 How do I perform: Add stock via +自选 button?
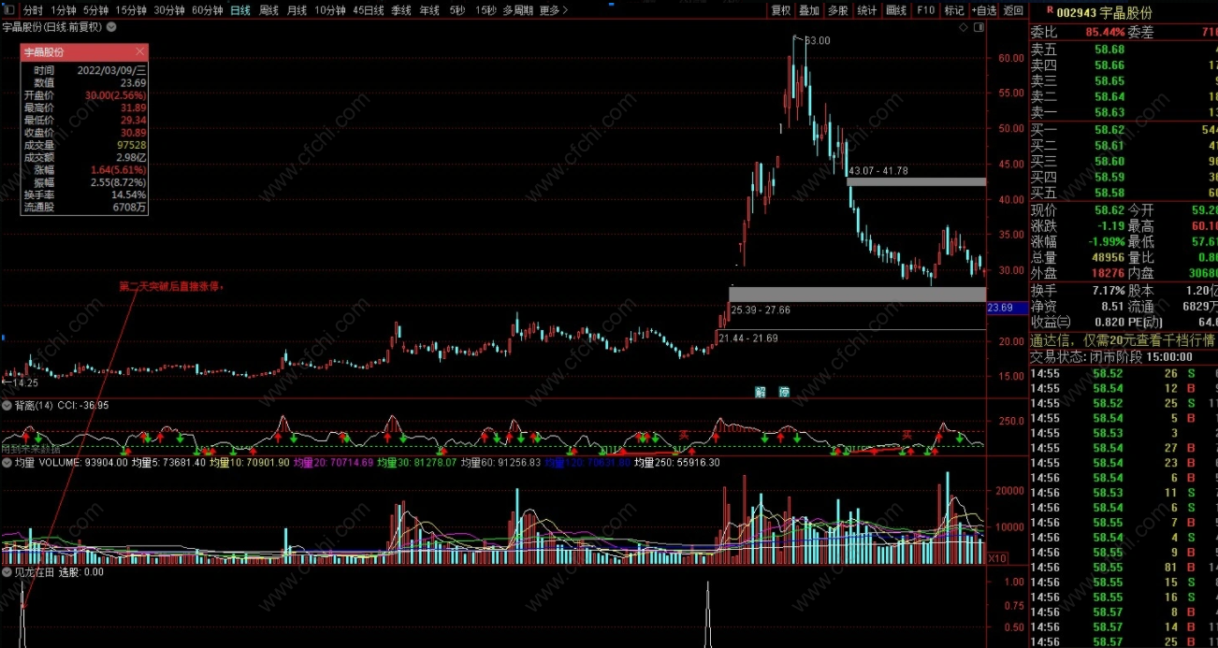[984, 10]
